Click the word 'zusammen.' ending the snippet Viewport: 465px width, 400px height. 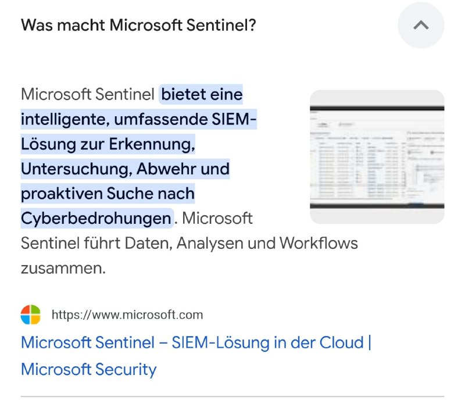coord(63,268)
